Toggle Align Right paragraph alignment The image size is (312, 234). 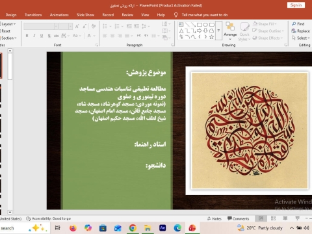(120, 36)
